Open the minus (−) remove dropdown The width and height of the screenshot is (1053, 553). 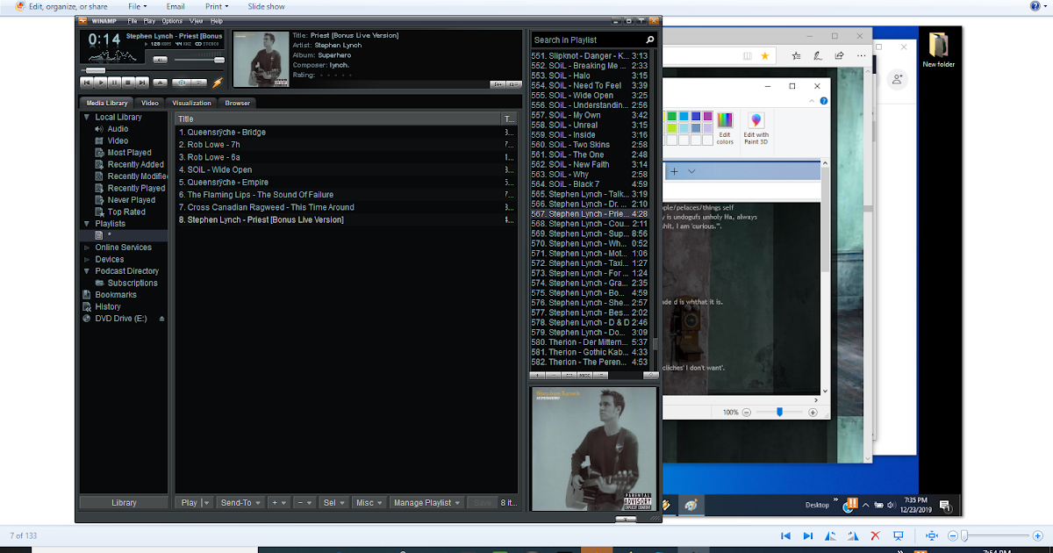(x=304, y=503)
